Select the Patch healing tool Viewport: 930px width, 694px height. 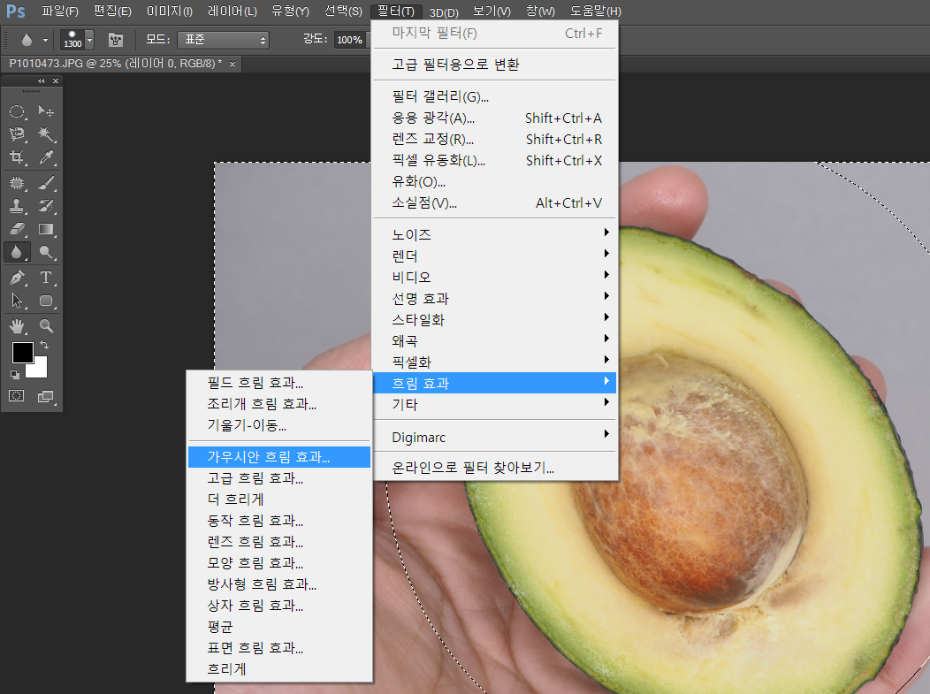pyautogui.click(x=17, y=183)
